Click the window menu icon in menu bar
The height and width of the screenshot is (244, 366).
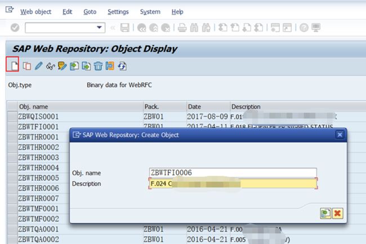tap(10, 10)
